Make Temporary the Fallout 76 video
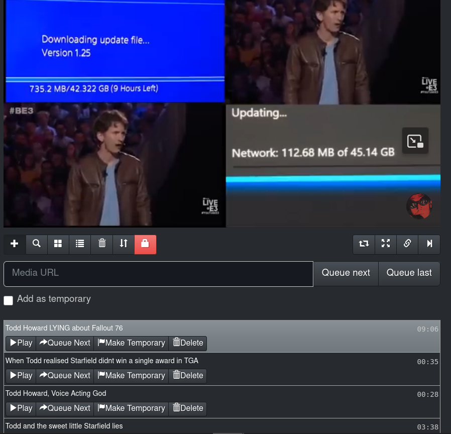The image size is (451, 434). [131, 343]
